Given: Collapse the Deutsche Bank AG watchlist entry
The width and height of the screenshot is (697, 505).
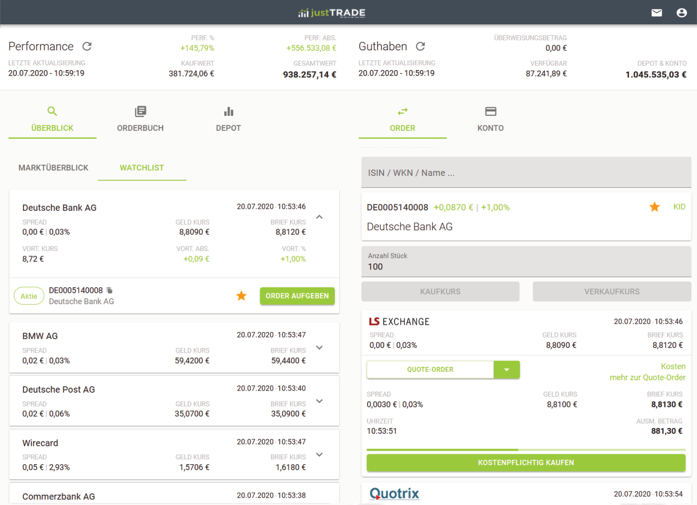Looking at the screenshot, I should click(319, 217).
